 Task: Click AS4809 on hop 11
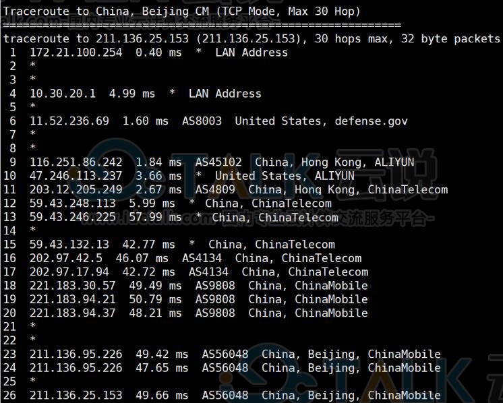(215, 190)
